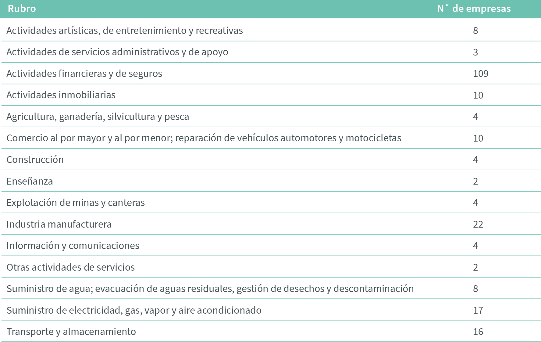Click Actividades de servicios administrativos row

117,52
